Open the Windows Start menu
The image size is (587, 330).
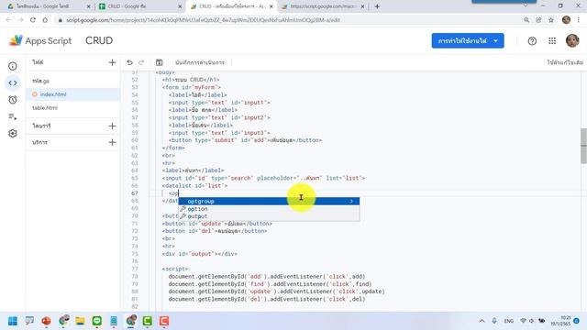pyautogui.click(x=13, y=321)
